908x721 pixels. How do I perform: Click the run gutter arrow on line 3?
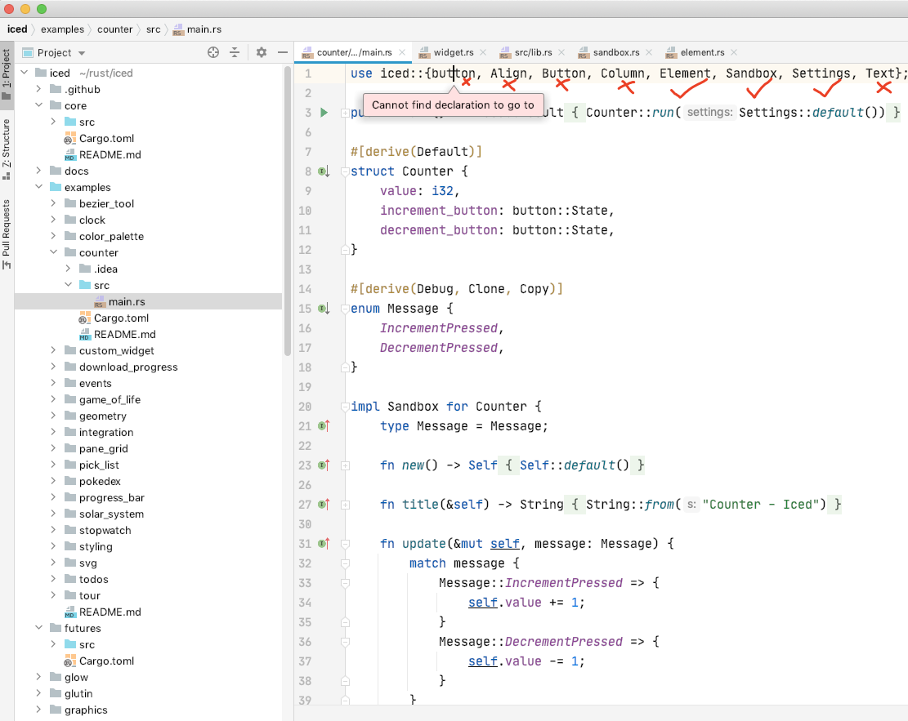click(324, 112)
